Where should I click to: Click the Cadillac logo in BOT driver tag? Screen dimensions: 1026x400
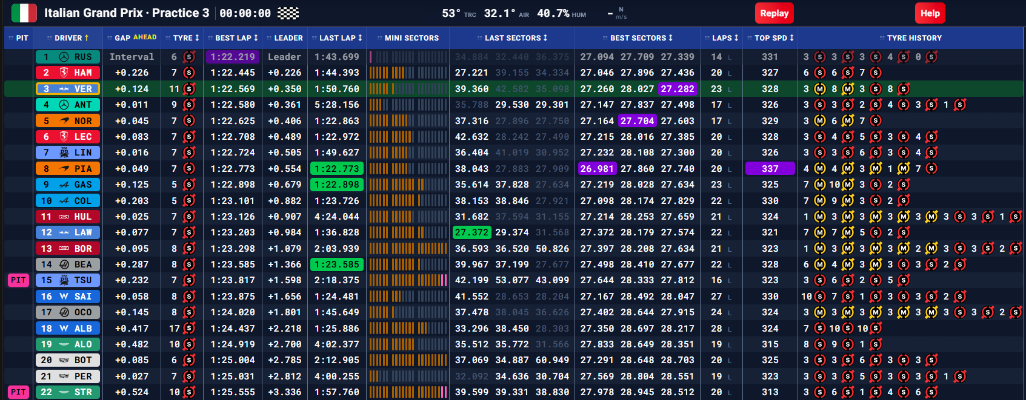(x=64, y=360)
